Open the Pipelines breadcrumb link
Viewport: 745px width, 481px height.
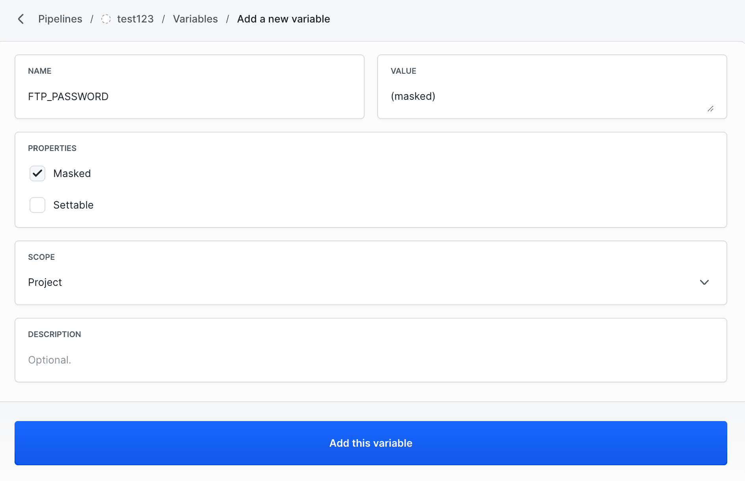(60, 19)
